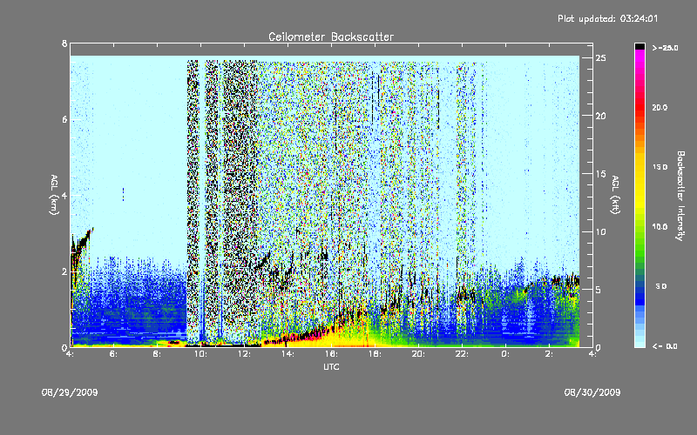Click the '14:' UTC time tick
697x435 pixels.
[288, 354]
